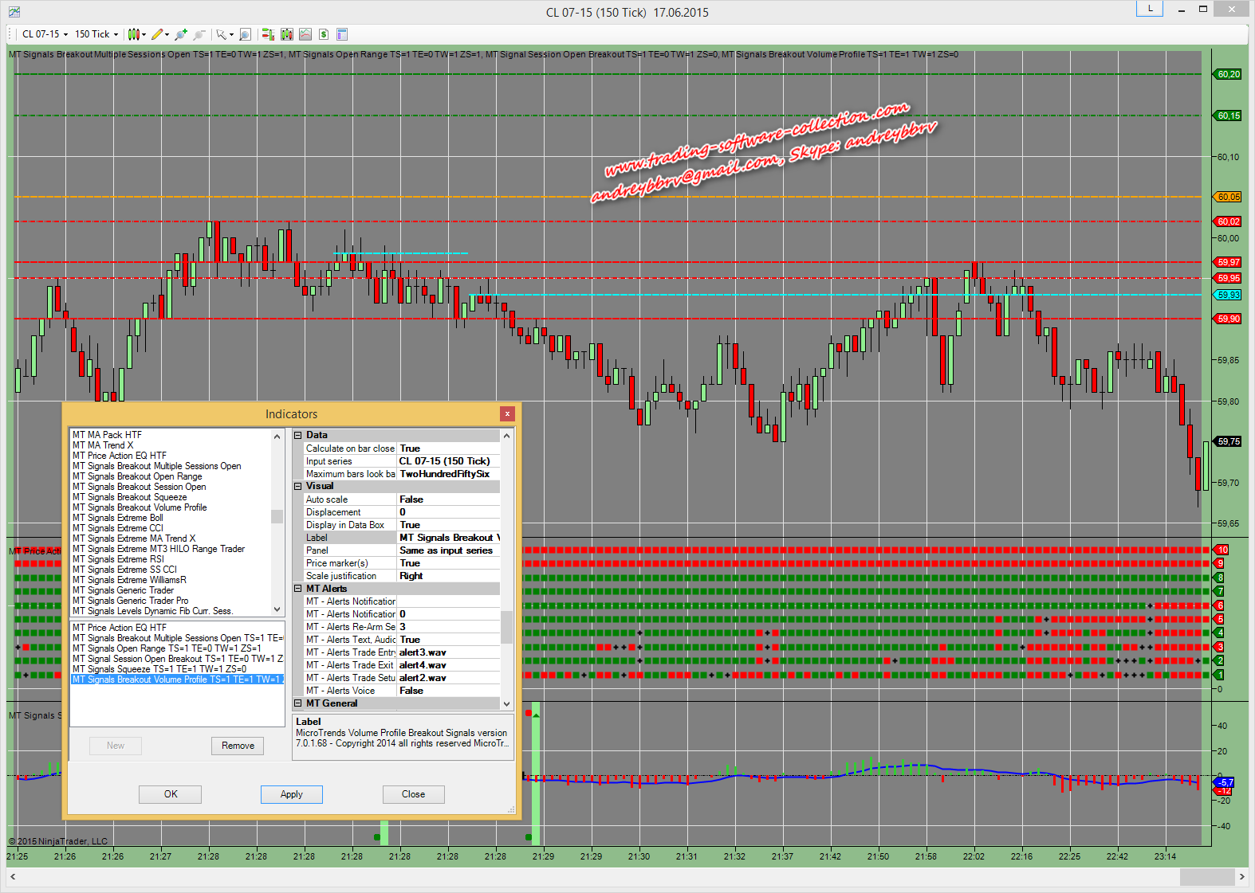The width and height of the screenshot is (1255, 893).
Task: Click the Indicators candlestick toolbar icon
Action: click(287, 34)
